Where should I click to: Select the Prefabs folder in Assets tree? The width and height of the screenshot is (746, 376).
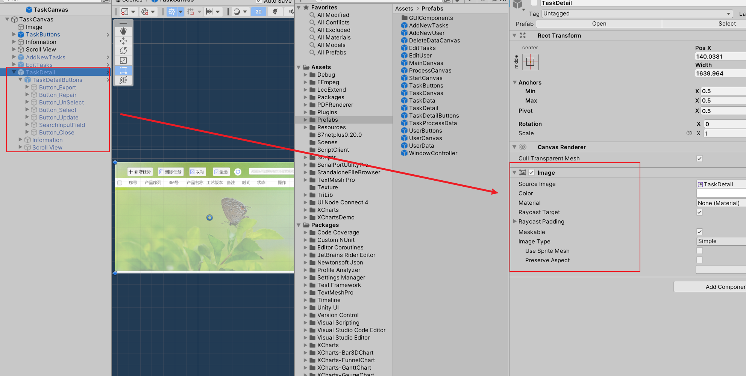pos(344,120)
